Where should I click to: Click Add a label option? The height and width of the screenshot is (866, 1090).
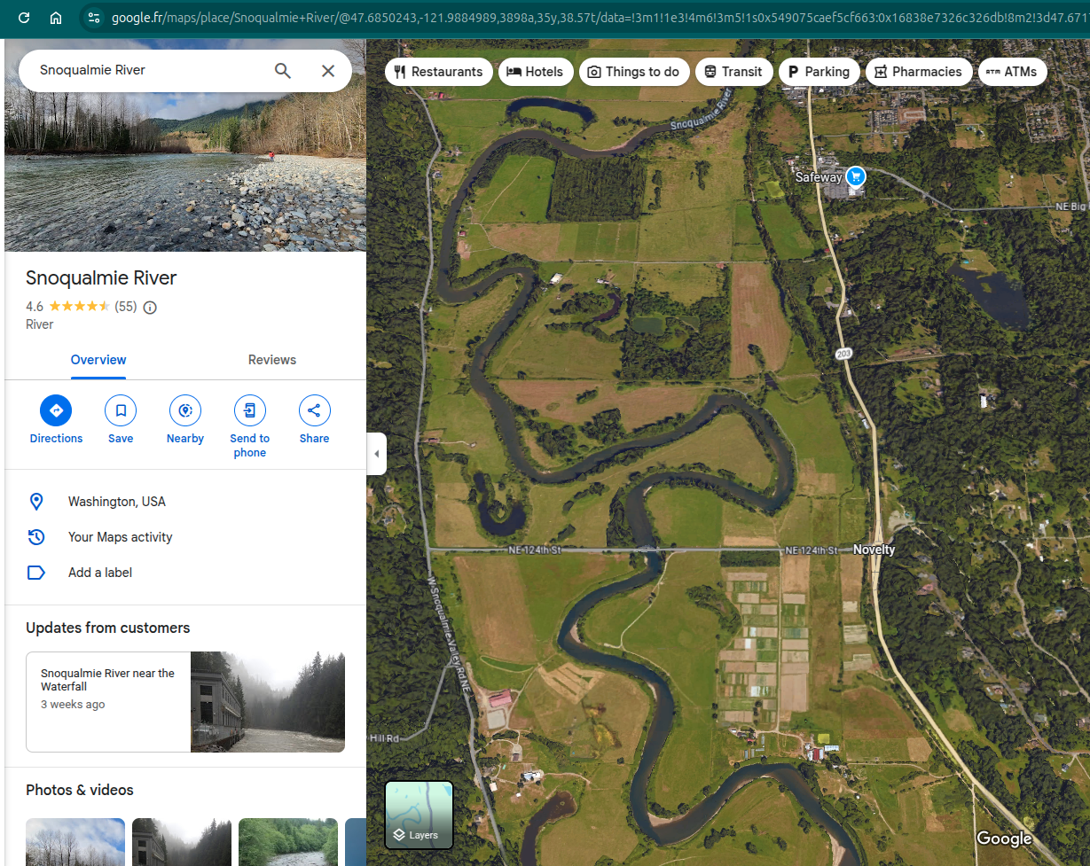(x=100, y=573)
